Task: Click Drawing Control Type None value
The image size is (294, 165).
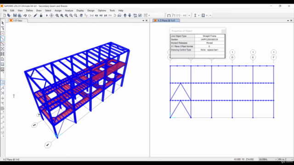Action: 209,50
